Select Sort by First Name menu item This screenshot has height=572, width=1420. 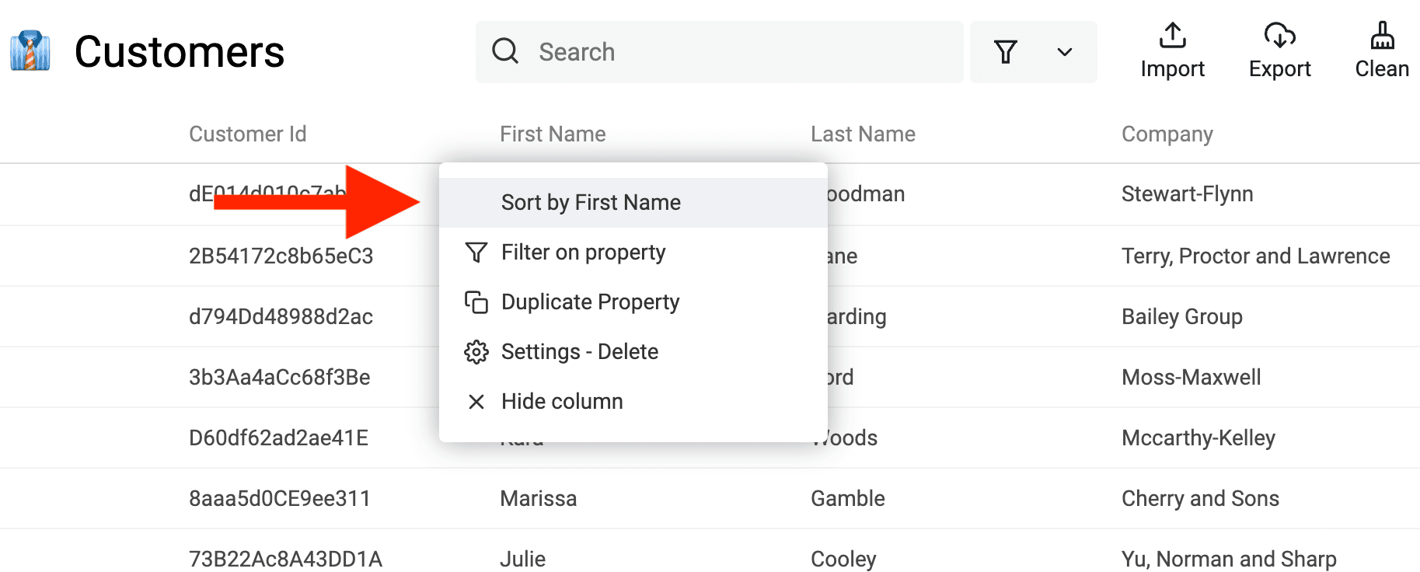click(x=591, y=203)
